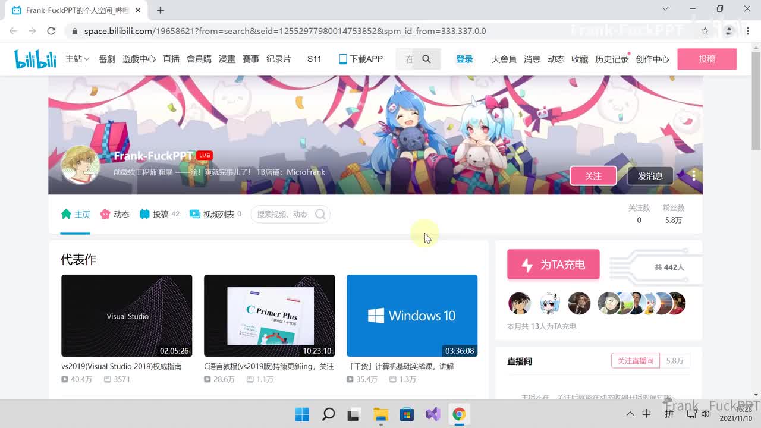The height and width of the screenshot is (428, 761).
Task: Open the Windows 10 video thumbnail
Action: (x=412, y=316)
